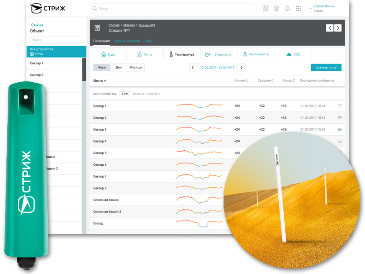Viewport: 365px width, 274px height.
Task: Go to next object with right arrow
Action: click(338, 28)
